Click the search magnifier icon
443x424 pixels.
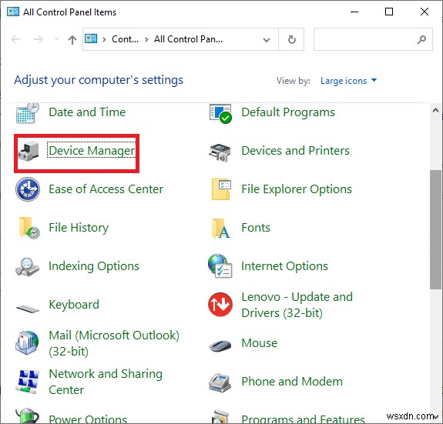coord(421,39)
